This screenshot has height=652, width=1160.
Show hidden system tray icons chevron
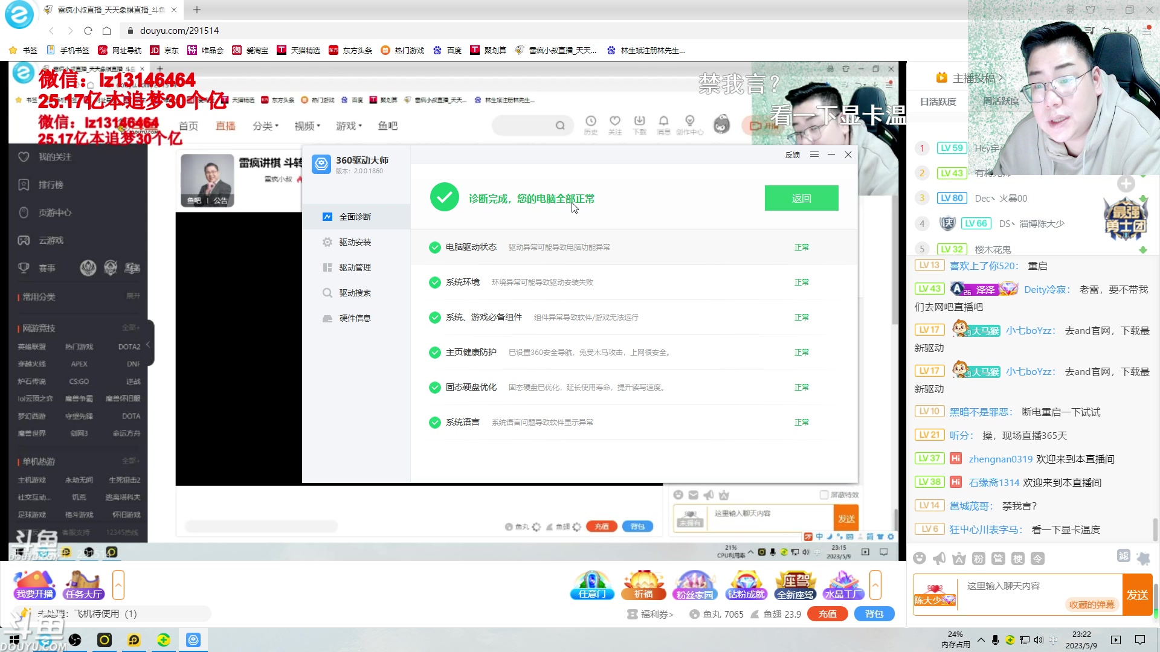click(981, 640)
